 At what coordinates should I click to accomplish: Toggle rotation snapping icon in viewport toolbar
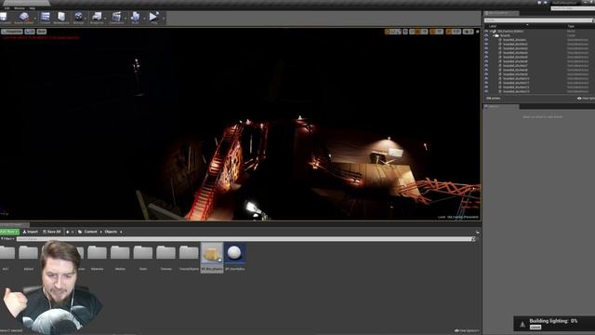pyautogui.click(x=432, y=32)
